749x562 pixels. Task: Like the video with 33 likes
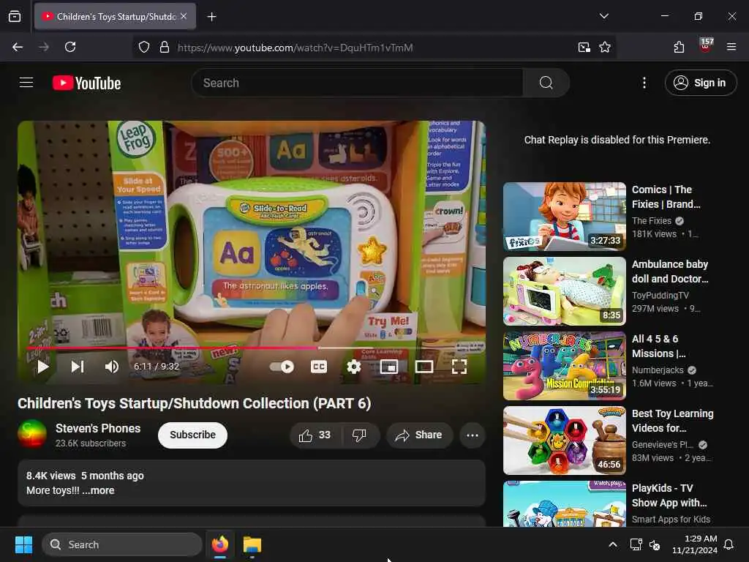[315, 435]
